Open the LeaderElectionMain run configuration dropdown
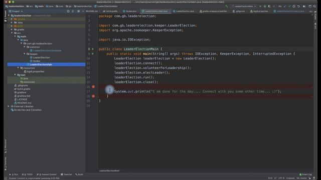 click(x=244, y=6)
